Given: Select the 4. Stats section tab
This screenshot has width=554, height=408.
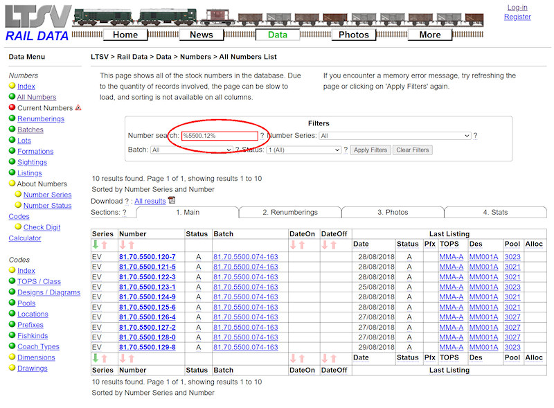Looking at the screenshot, I should point(495,213).
